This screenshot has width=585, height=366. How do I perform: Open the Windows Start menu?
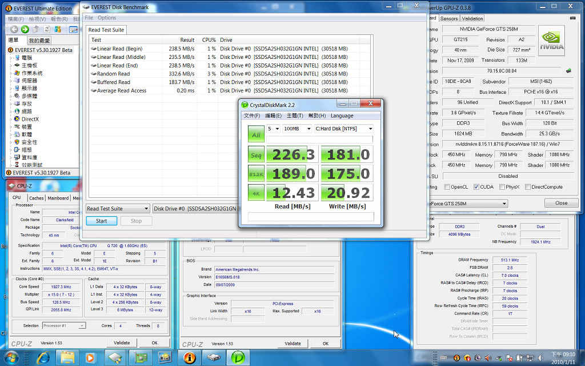11,358
